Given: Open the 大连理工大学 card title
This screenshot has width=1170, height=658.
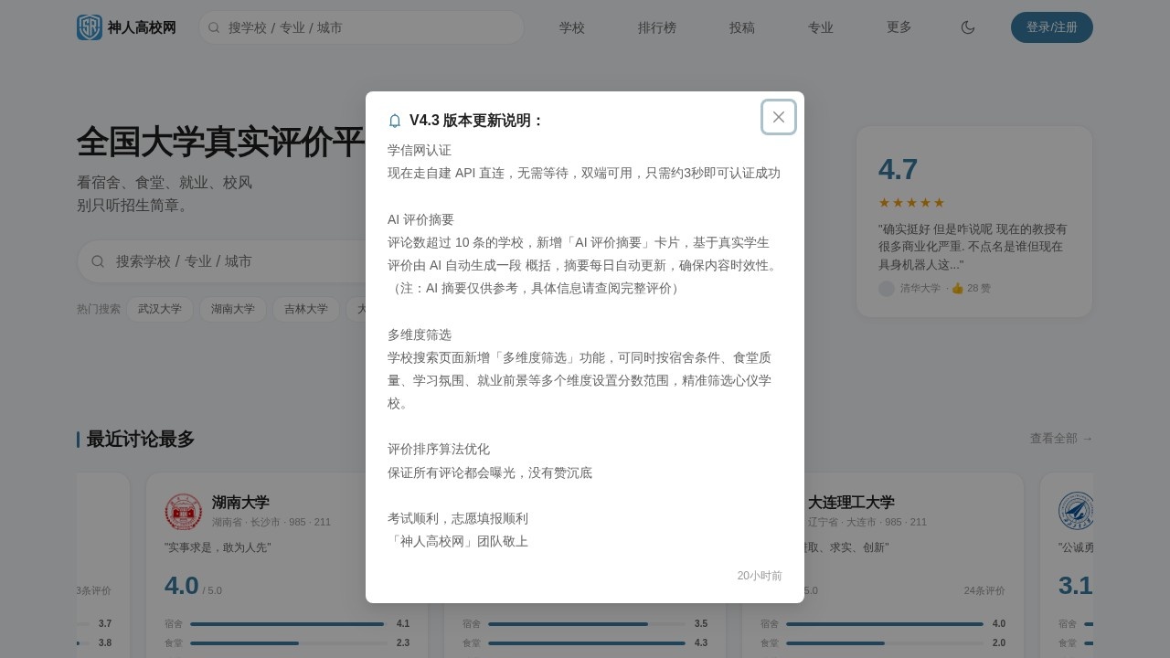Looking at the screenshot, I should 851,503.
